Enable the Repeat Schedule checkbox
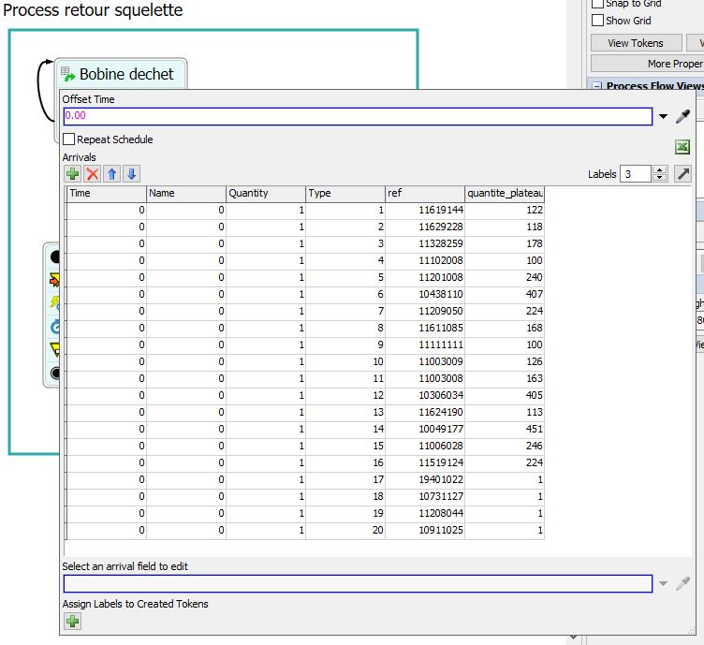The image size is (704, 645). click(69, 139)
